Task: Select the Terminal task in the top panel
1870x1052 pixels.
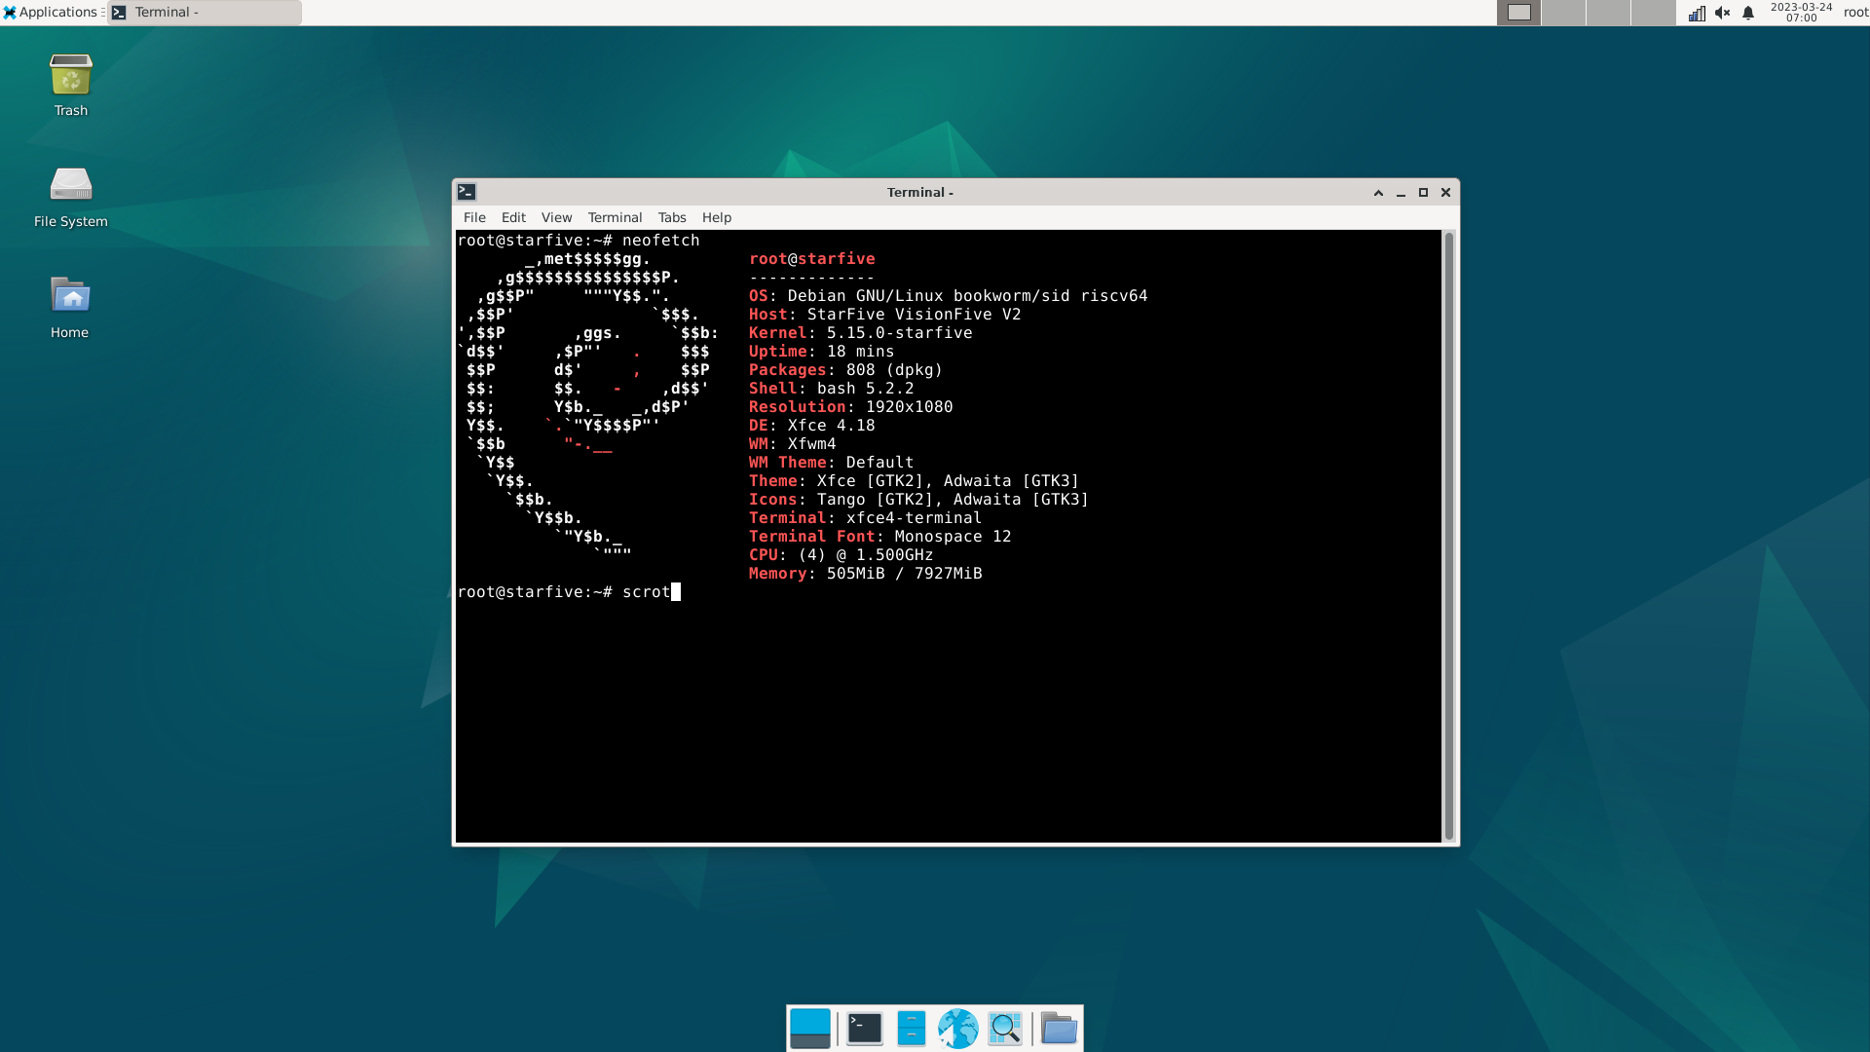Action: [204, 13]
